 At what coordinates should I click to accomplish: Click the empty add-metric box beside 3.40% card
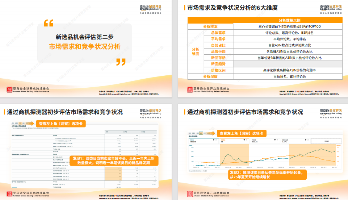[326, 141]
